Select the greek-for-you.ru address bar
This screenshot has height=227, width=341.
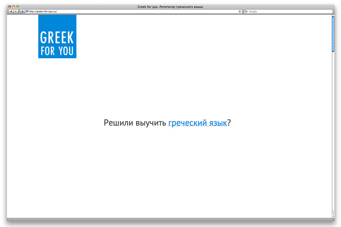pos(133,11)
